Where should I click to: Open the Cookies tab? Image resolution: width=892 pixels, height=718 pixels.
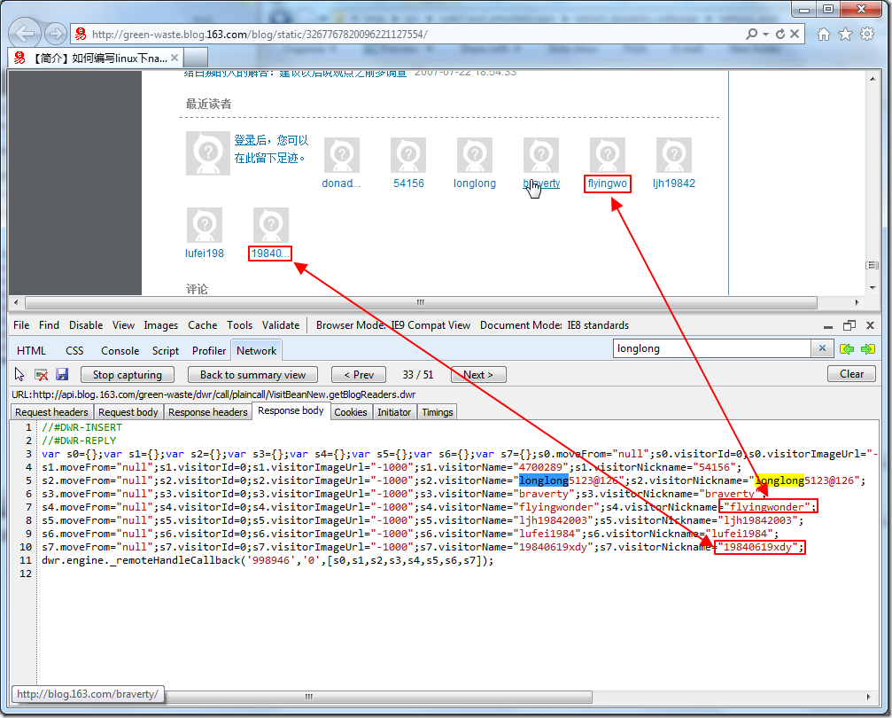pos(351,412)
